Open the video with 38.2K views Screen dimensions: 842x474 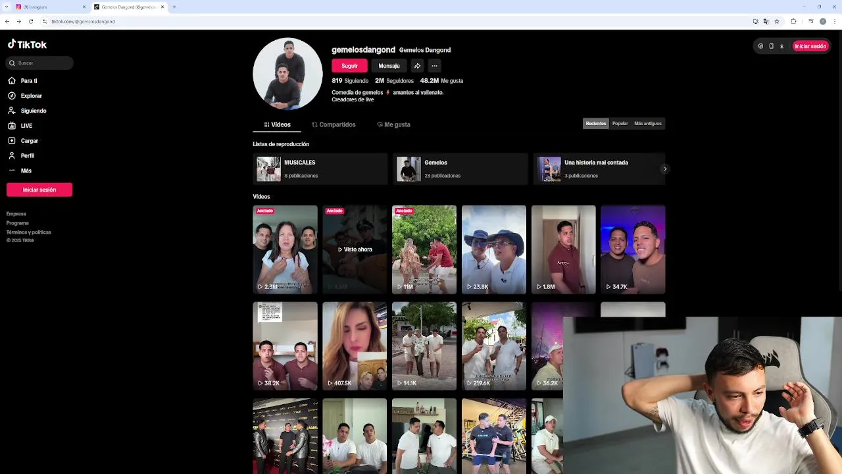coord(285,346)
